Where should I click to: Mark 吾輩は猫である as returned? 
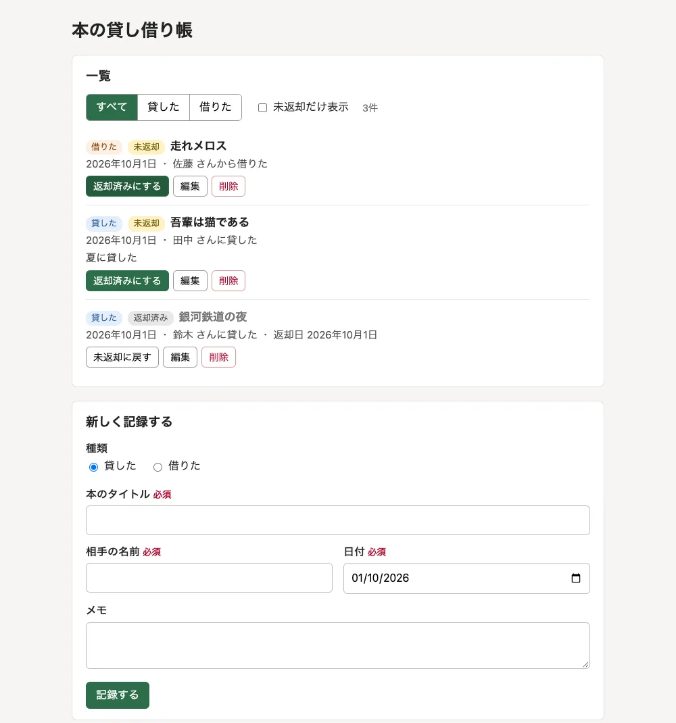[x=127, y=280]
